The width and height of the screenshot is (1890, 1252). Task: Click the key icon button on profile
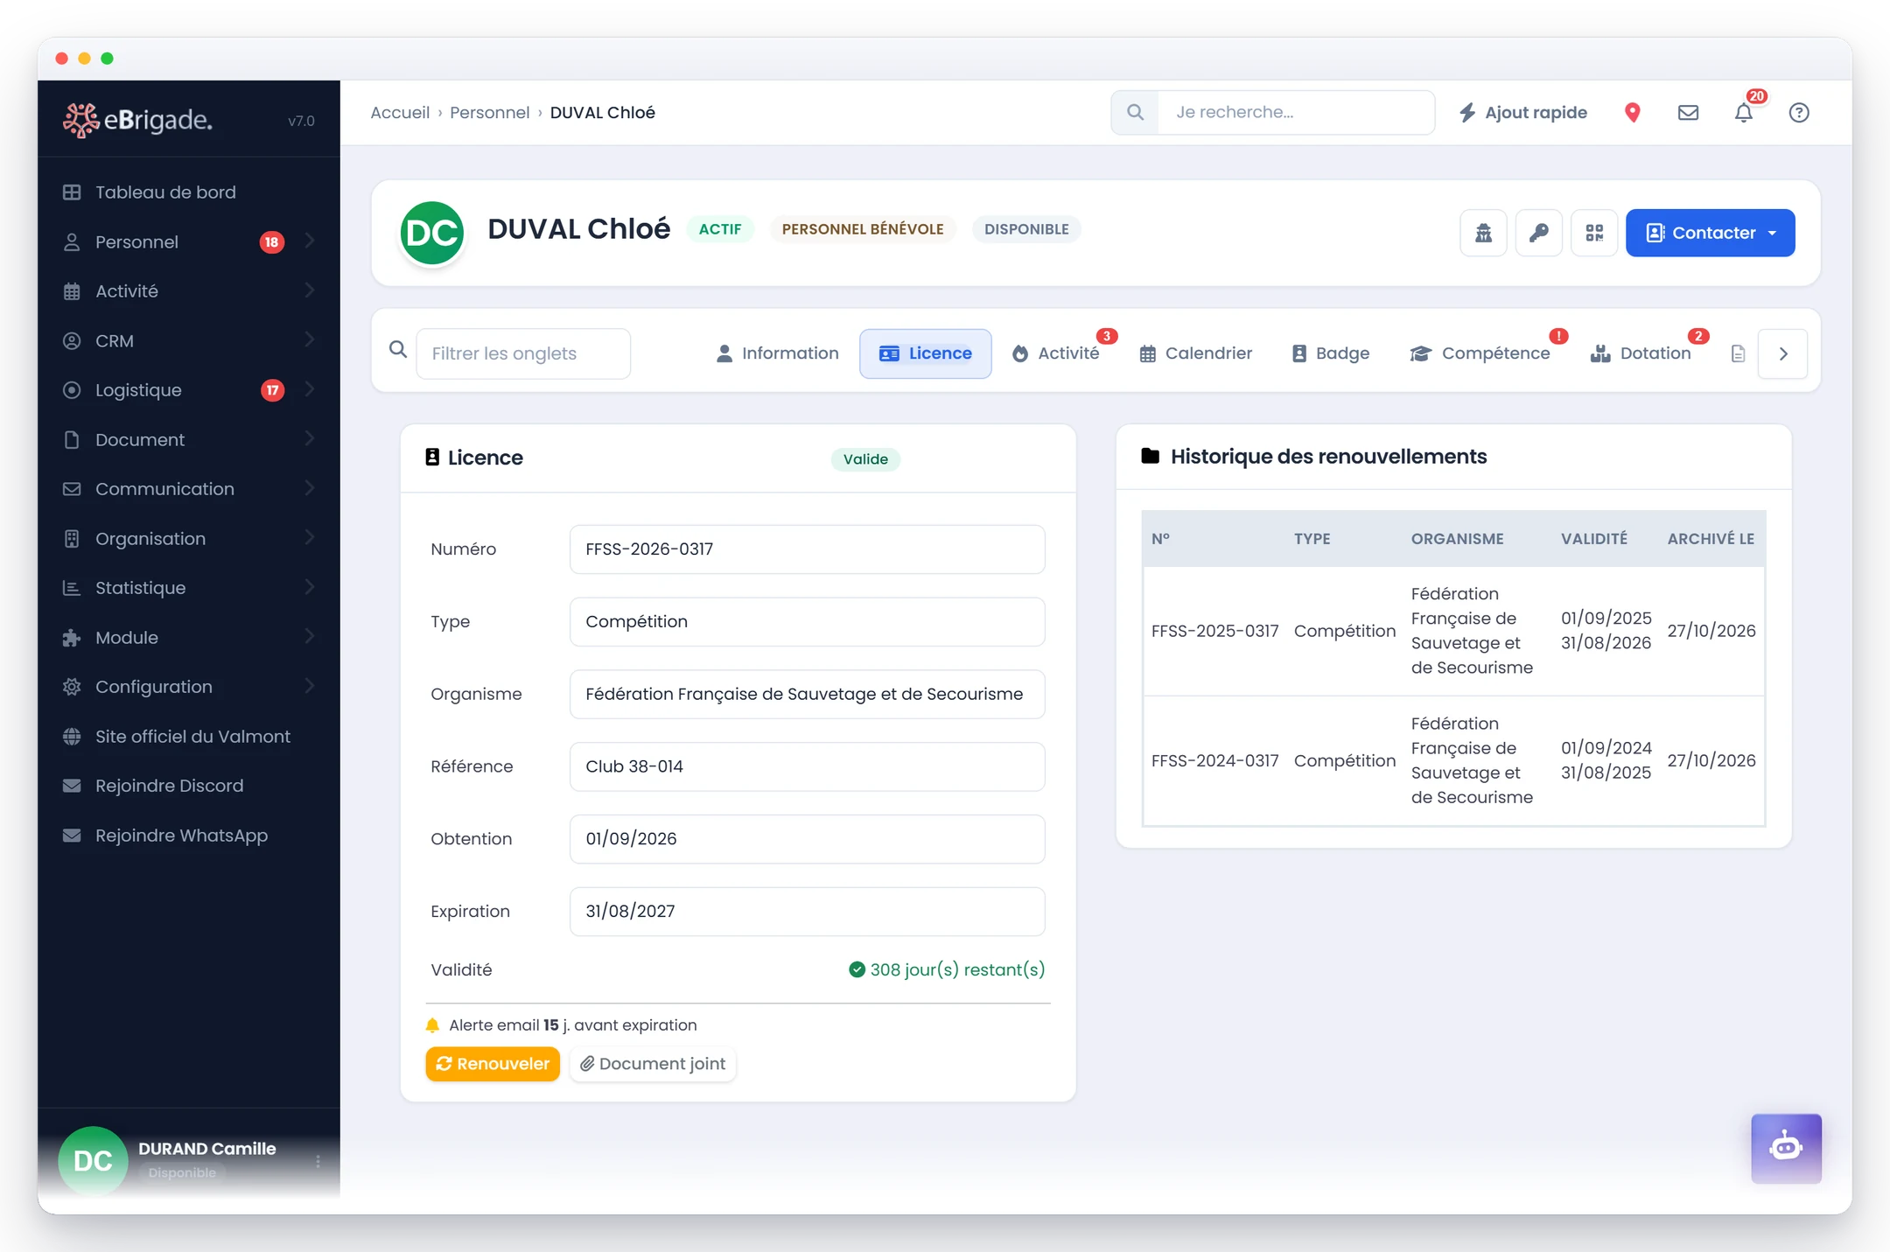coord(1539,233)
